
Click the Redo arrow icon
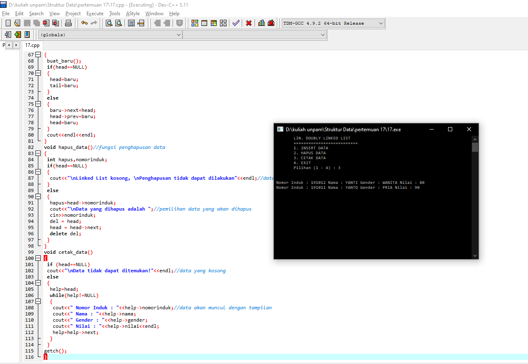(94, 23)
